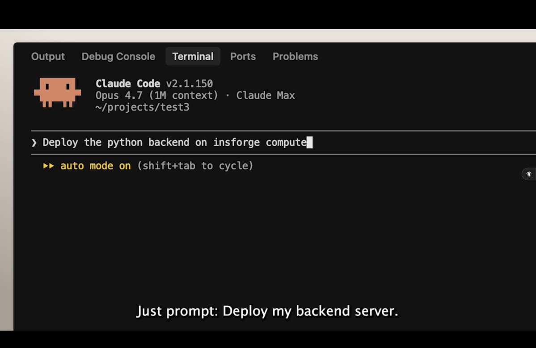Screen dimensions: 536x348
Task: Click the 'Claude Code v2.1.150' title text
Action: (154, 84)
